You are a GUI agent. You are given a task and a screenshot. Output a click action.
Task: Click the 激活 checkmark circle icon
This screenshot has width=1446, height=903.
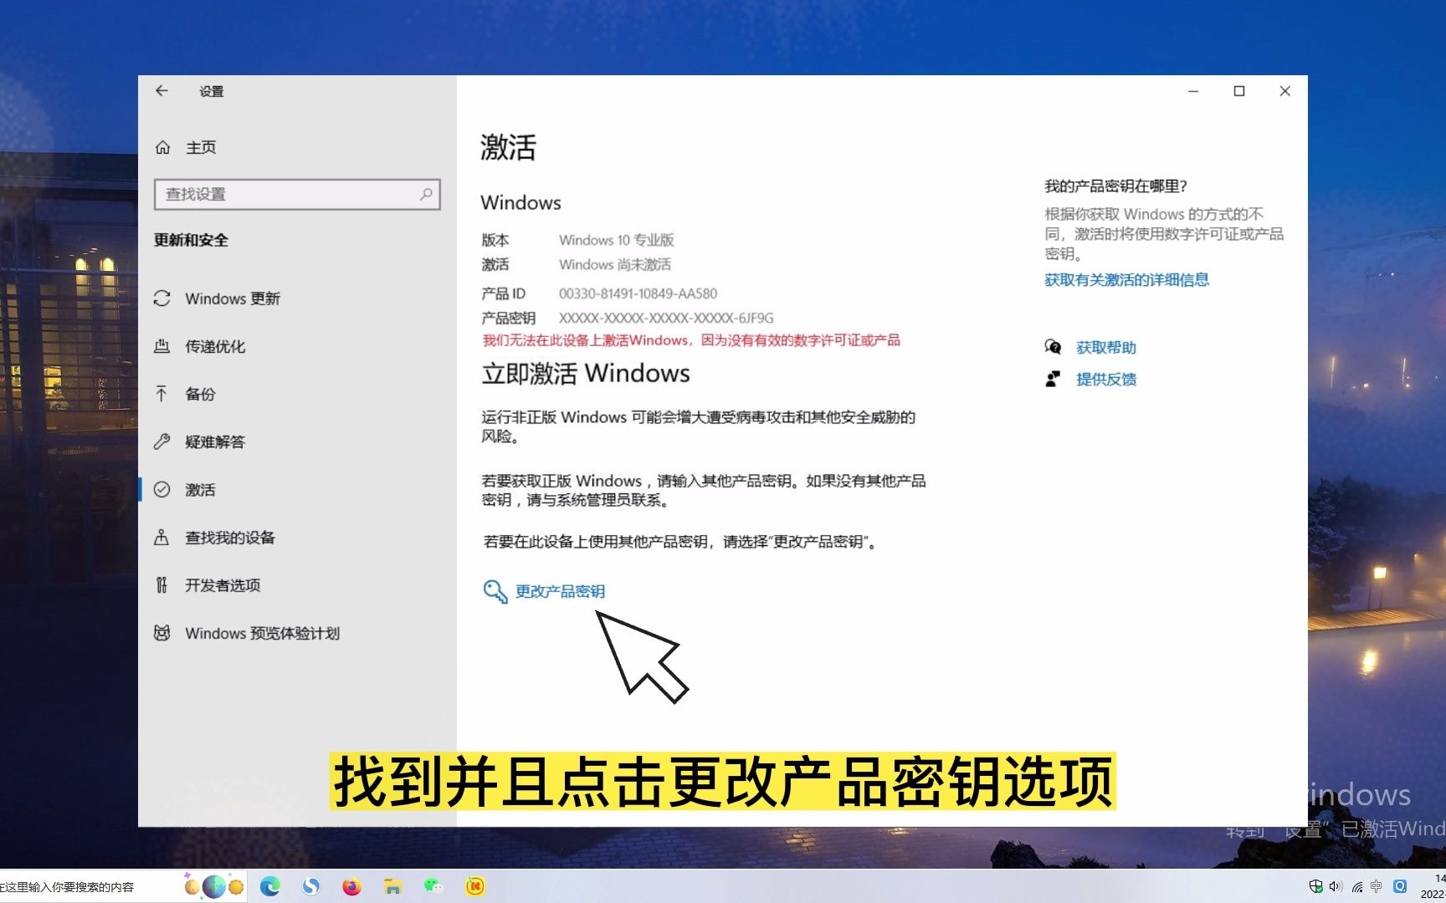click(x=162, y=489)
